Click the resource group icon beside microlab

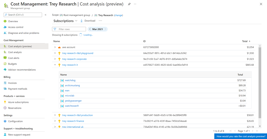[62, 96]
